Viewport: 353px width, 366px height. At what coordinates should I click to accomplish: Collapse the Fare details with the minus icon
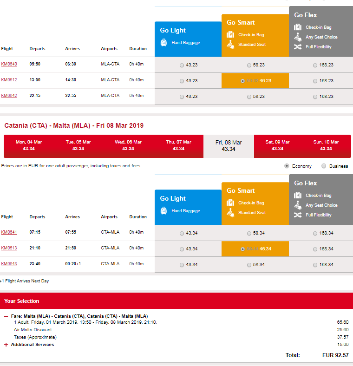[x=6, y=316]
